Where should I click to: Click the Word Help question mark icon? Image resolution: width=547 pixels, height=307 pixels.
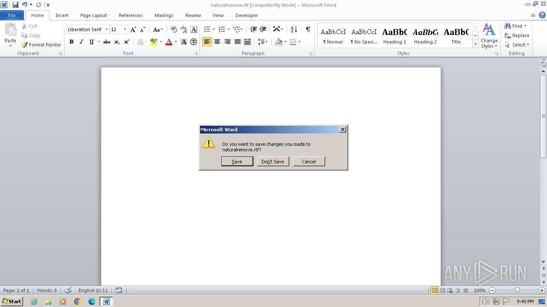click(x=542, y=15)
